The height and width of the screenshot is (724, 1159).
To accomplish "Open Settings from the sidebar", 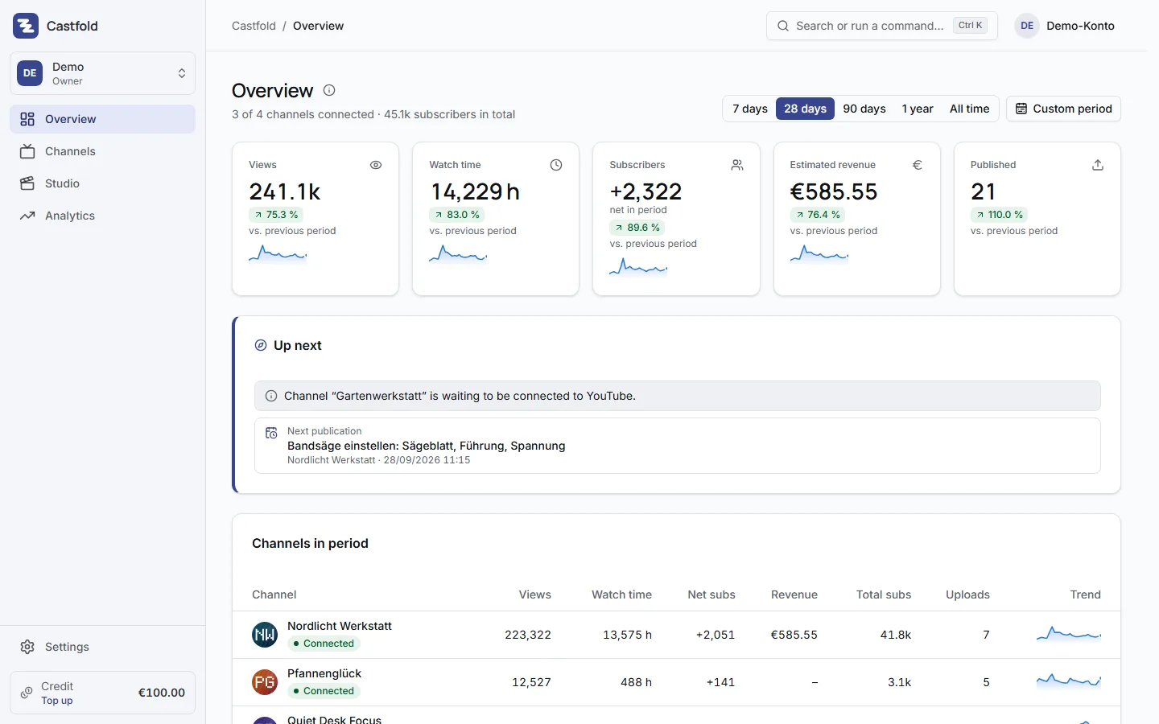I will pyautogui.click(x=102, y=647).
